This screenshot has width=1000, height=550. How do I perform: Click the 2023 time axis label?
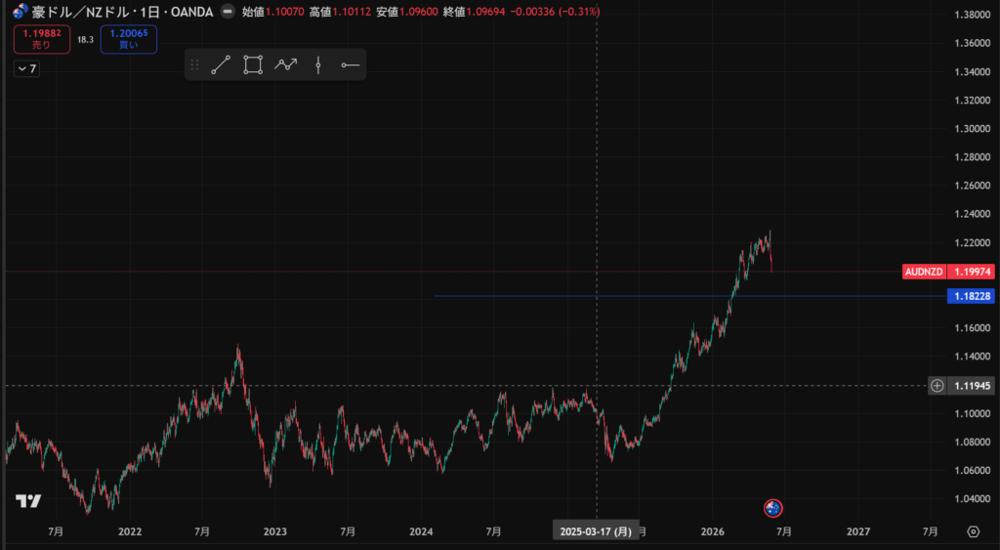coord(274,531)
